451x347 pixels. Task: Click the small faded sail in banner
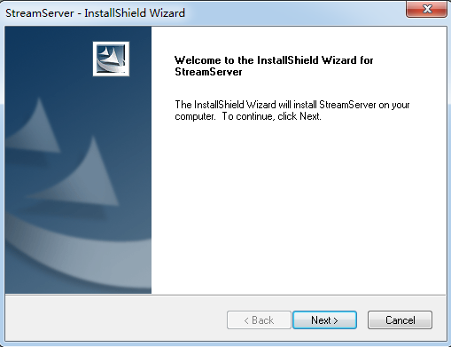point(33,126)
